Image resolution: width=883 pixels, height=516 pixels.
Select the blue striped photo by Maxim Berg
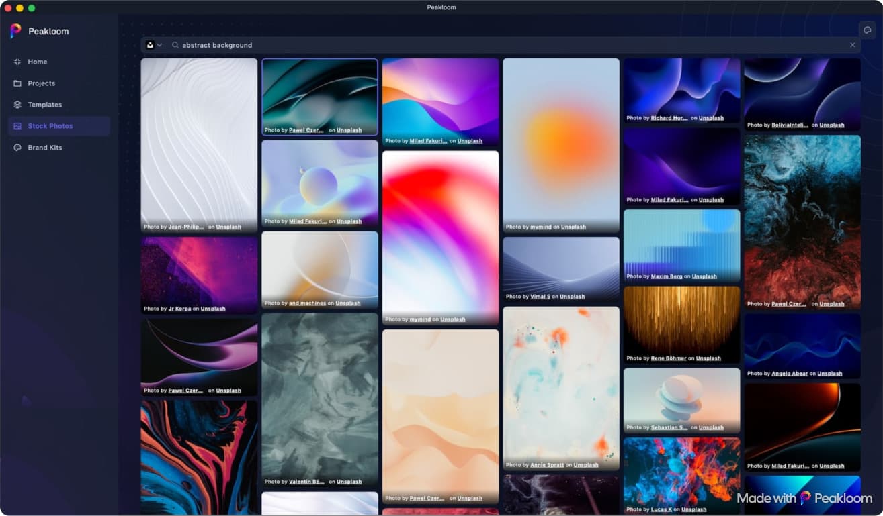[x=682, y=246]
